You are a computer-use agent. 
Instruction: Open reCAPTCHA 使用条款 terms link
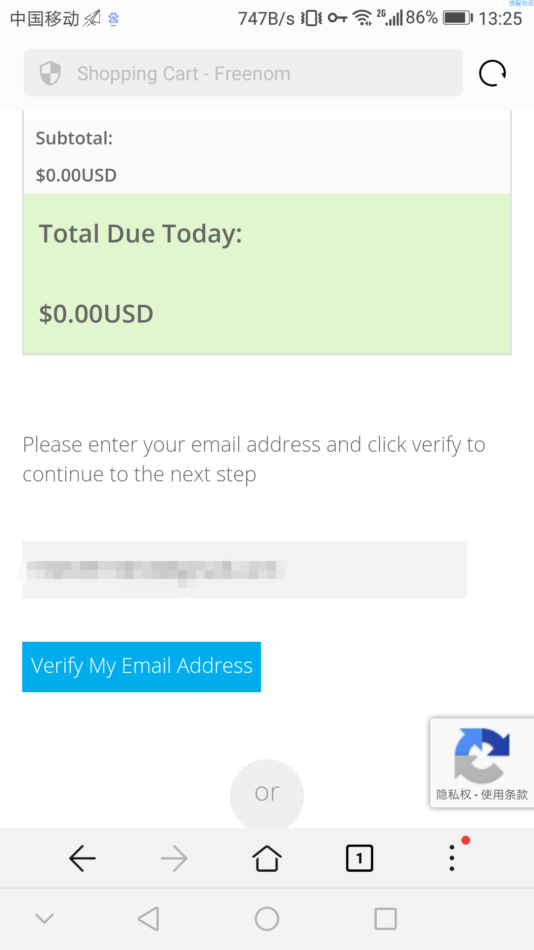pyautogui.click(x=504, y=795)
